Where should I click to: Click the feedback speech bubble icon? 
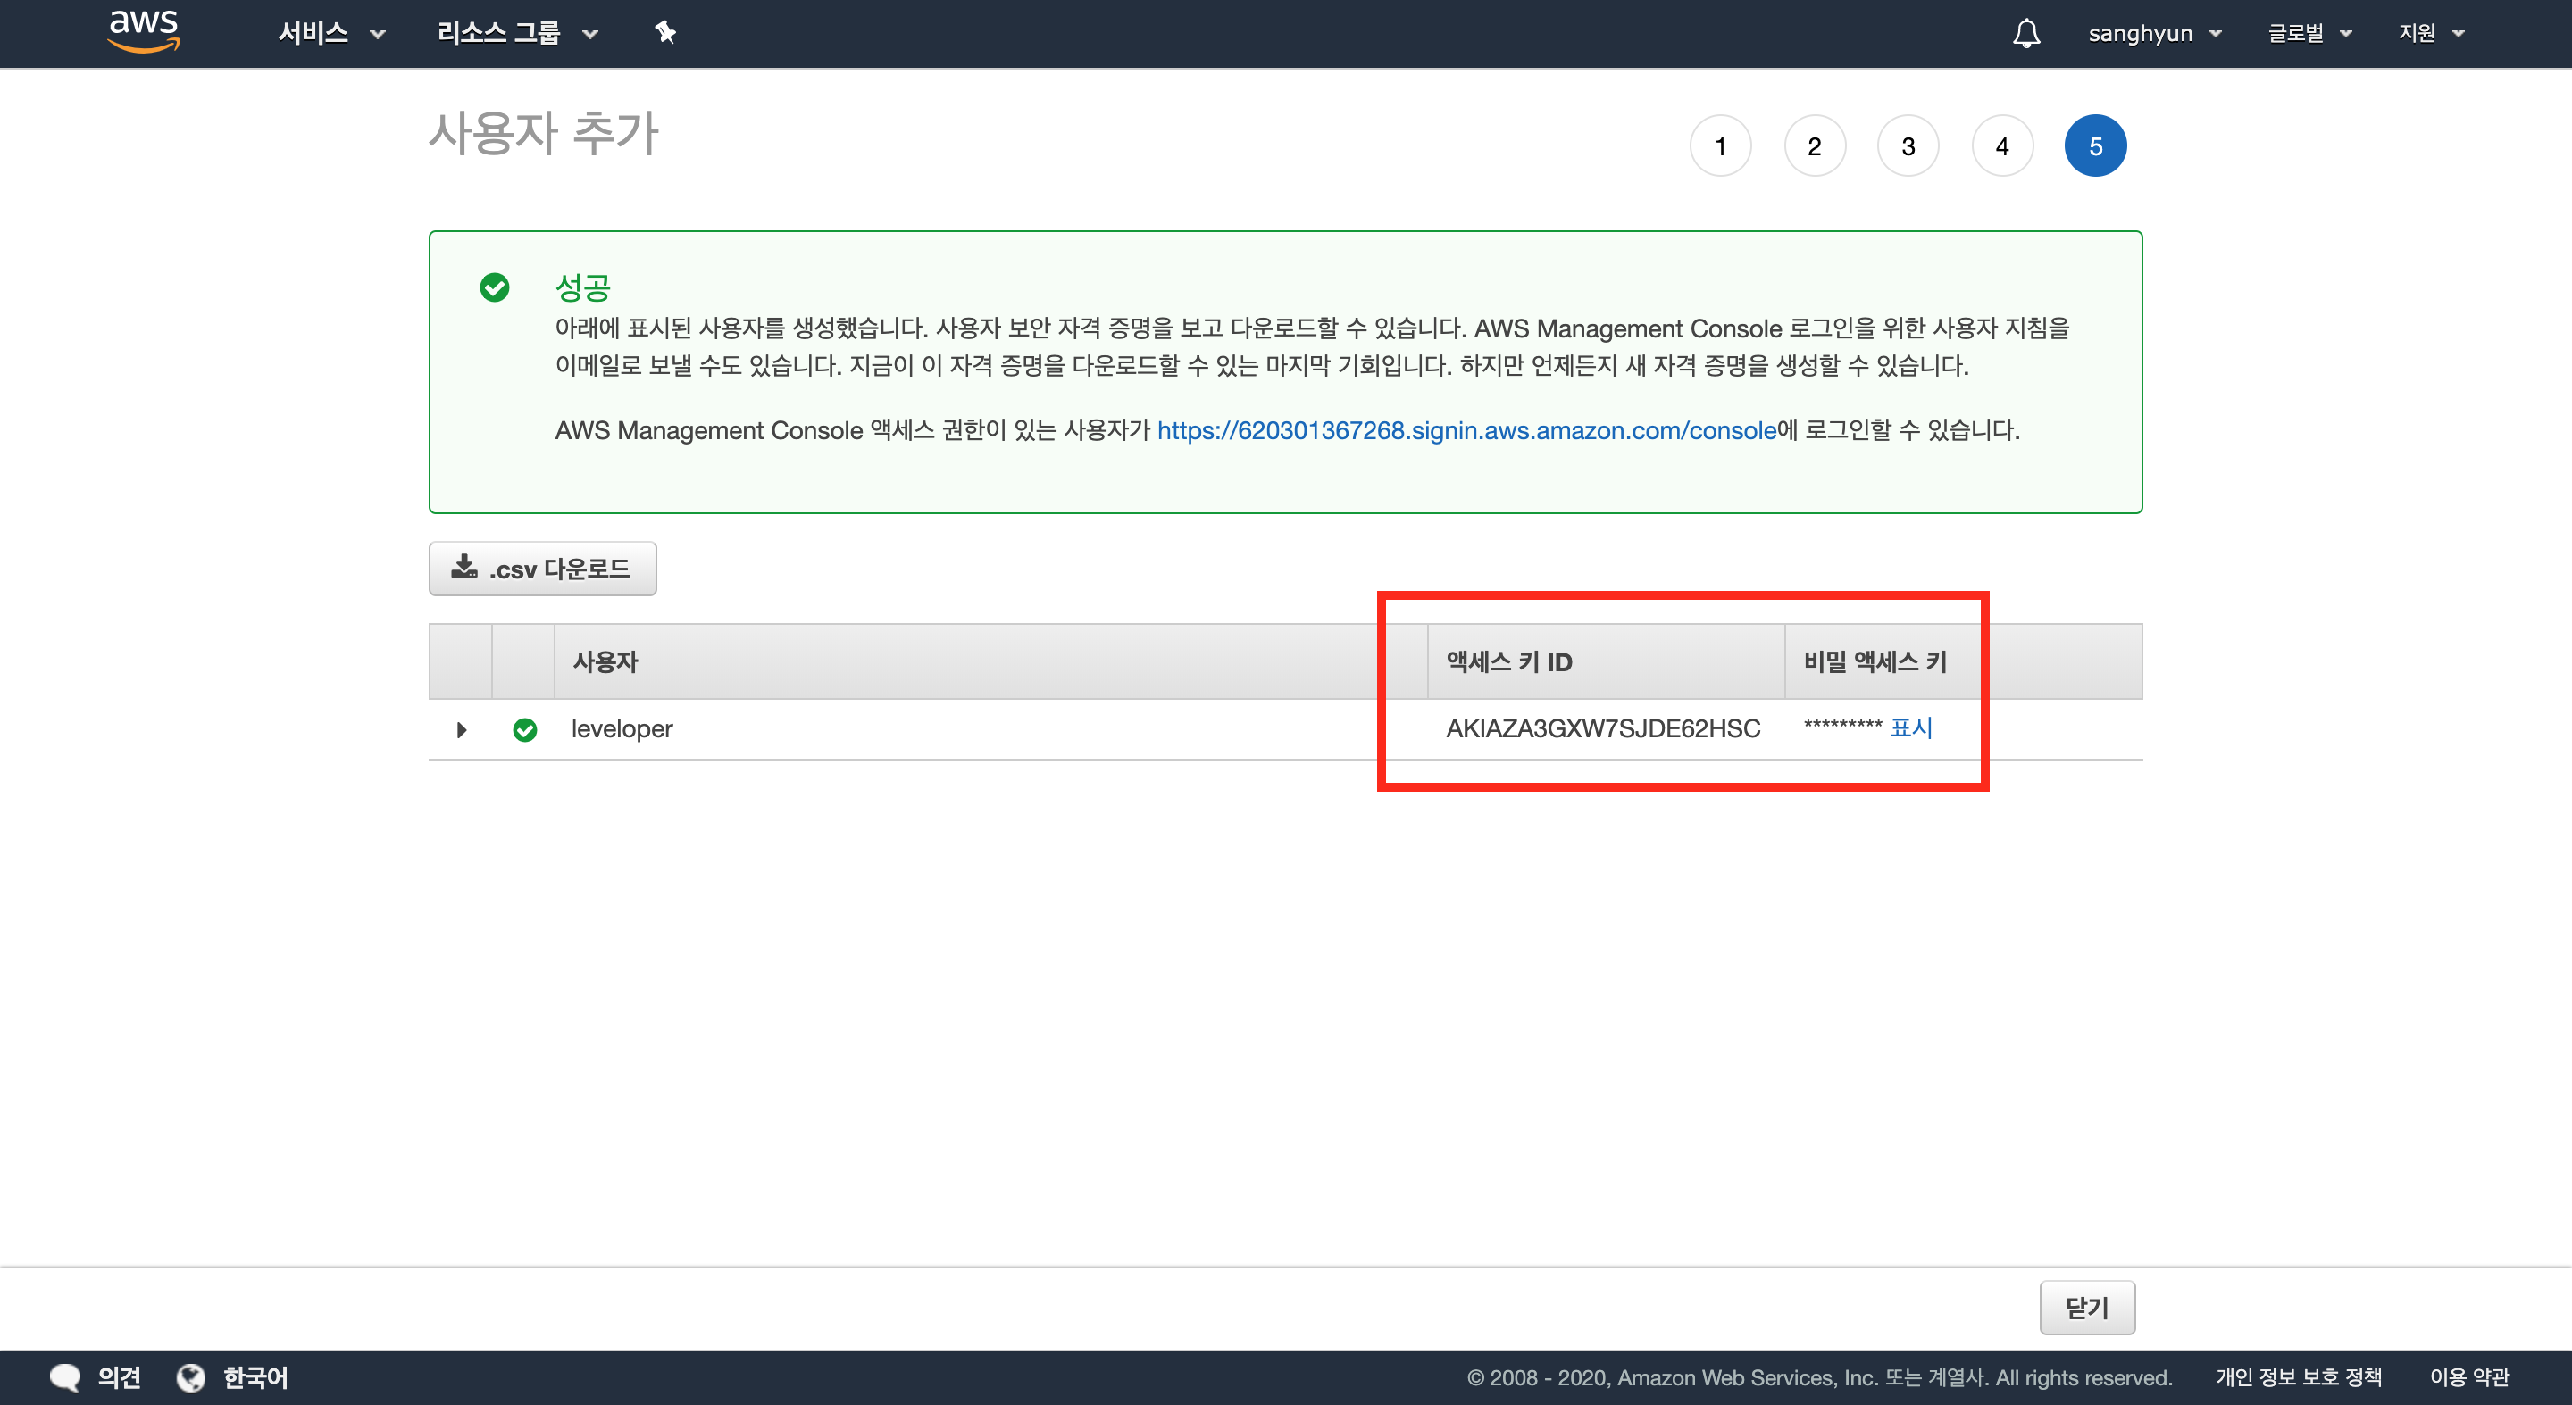(65, 1377)
